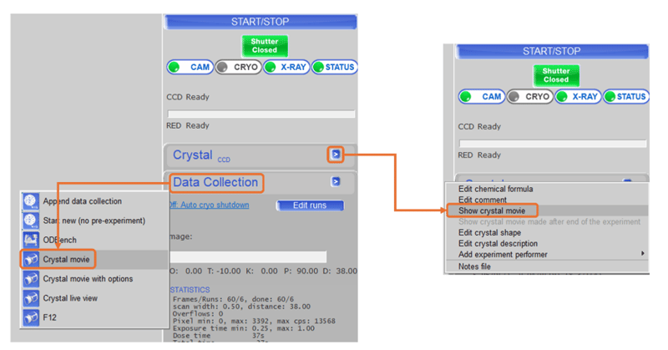Click the scan width statistics line
Image resolution: width=668 pixels, height=350 pixels.
(x=241, y=307)
